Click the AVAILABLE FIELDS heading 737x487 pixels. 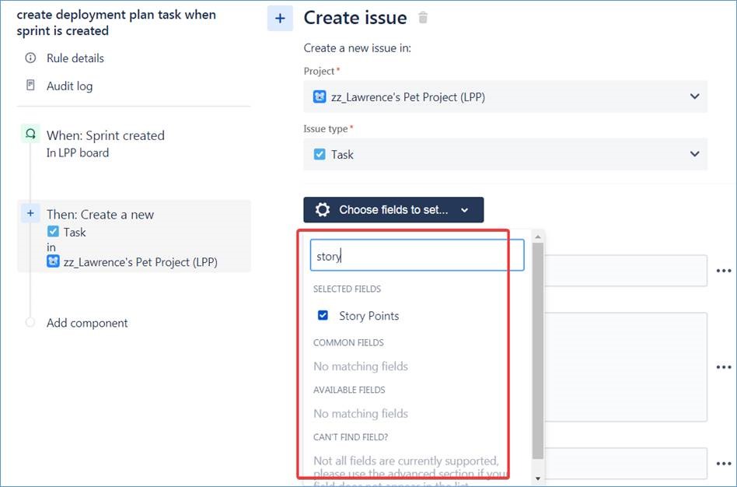click(349, 390)
